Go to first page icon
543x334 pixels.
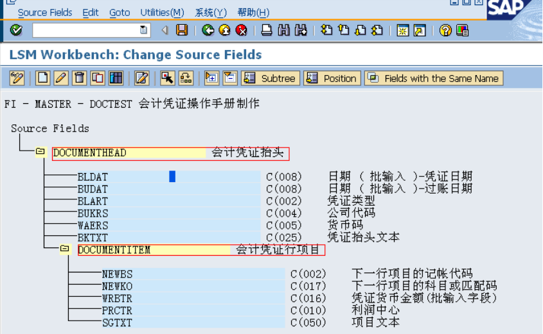(x=326, y=30)
